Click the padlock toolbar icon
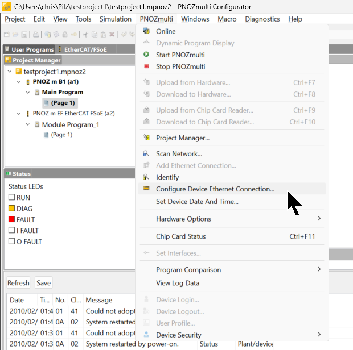 [x=65, y=34]
